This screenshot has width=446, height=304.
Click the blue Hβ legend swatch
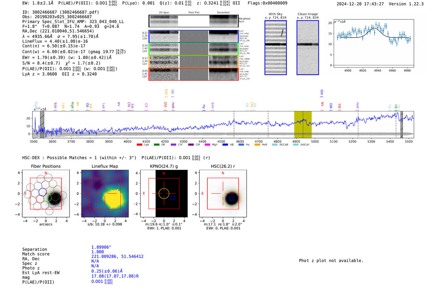pos(225,145)
